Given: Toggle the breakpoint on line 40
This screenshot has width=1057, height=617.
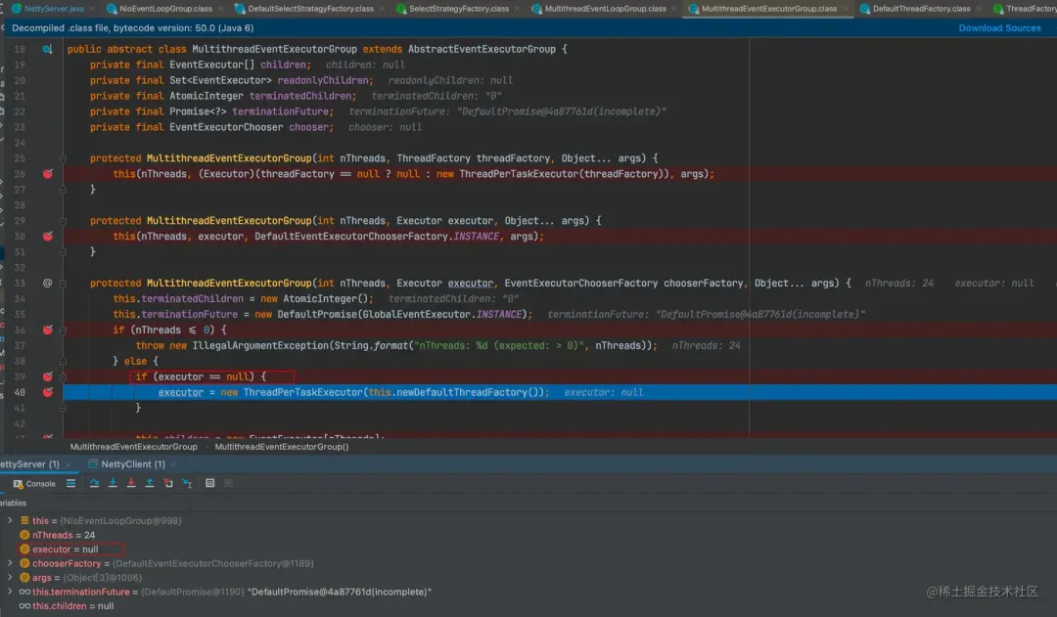Looking at the screenshot, I should point(48,392).
